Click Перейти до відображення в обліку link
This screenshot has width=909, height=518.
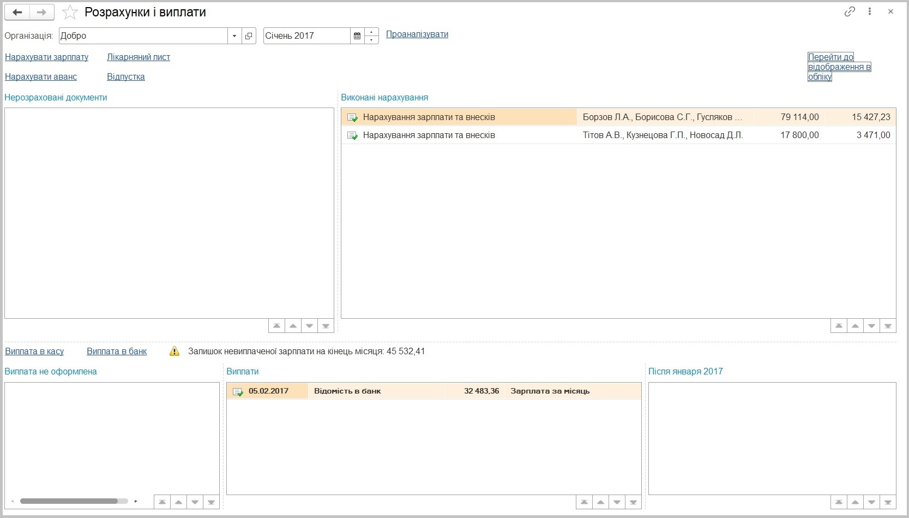point(839,67)
